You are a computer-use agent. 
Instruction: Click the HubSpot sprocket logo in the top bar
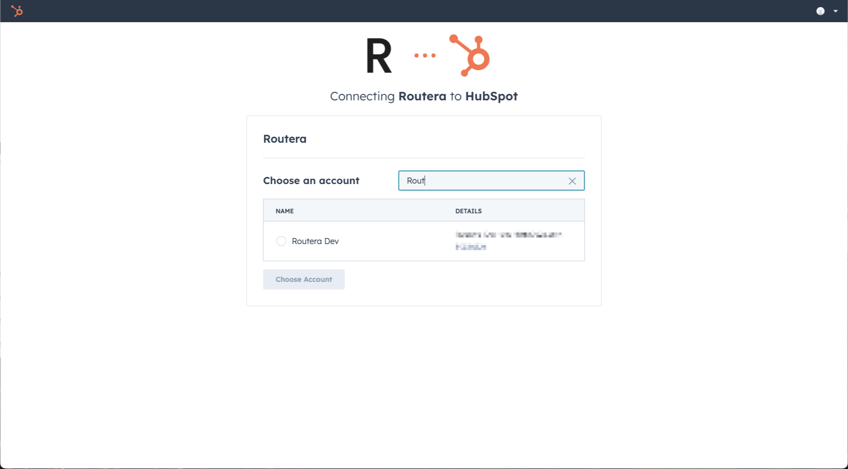pos(17,11)
